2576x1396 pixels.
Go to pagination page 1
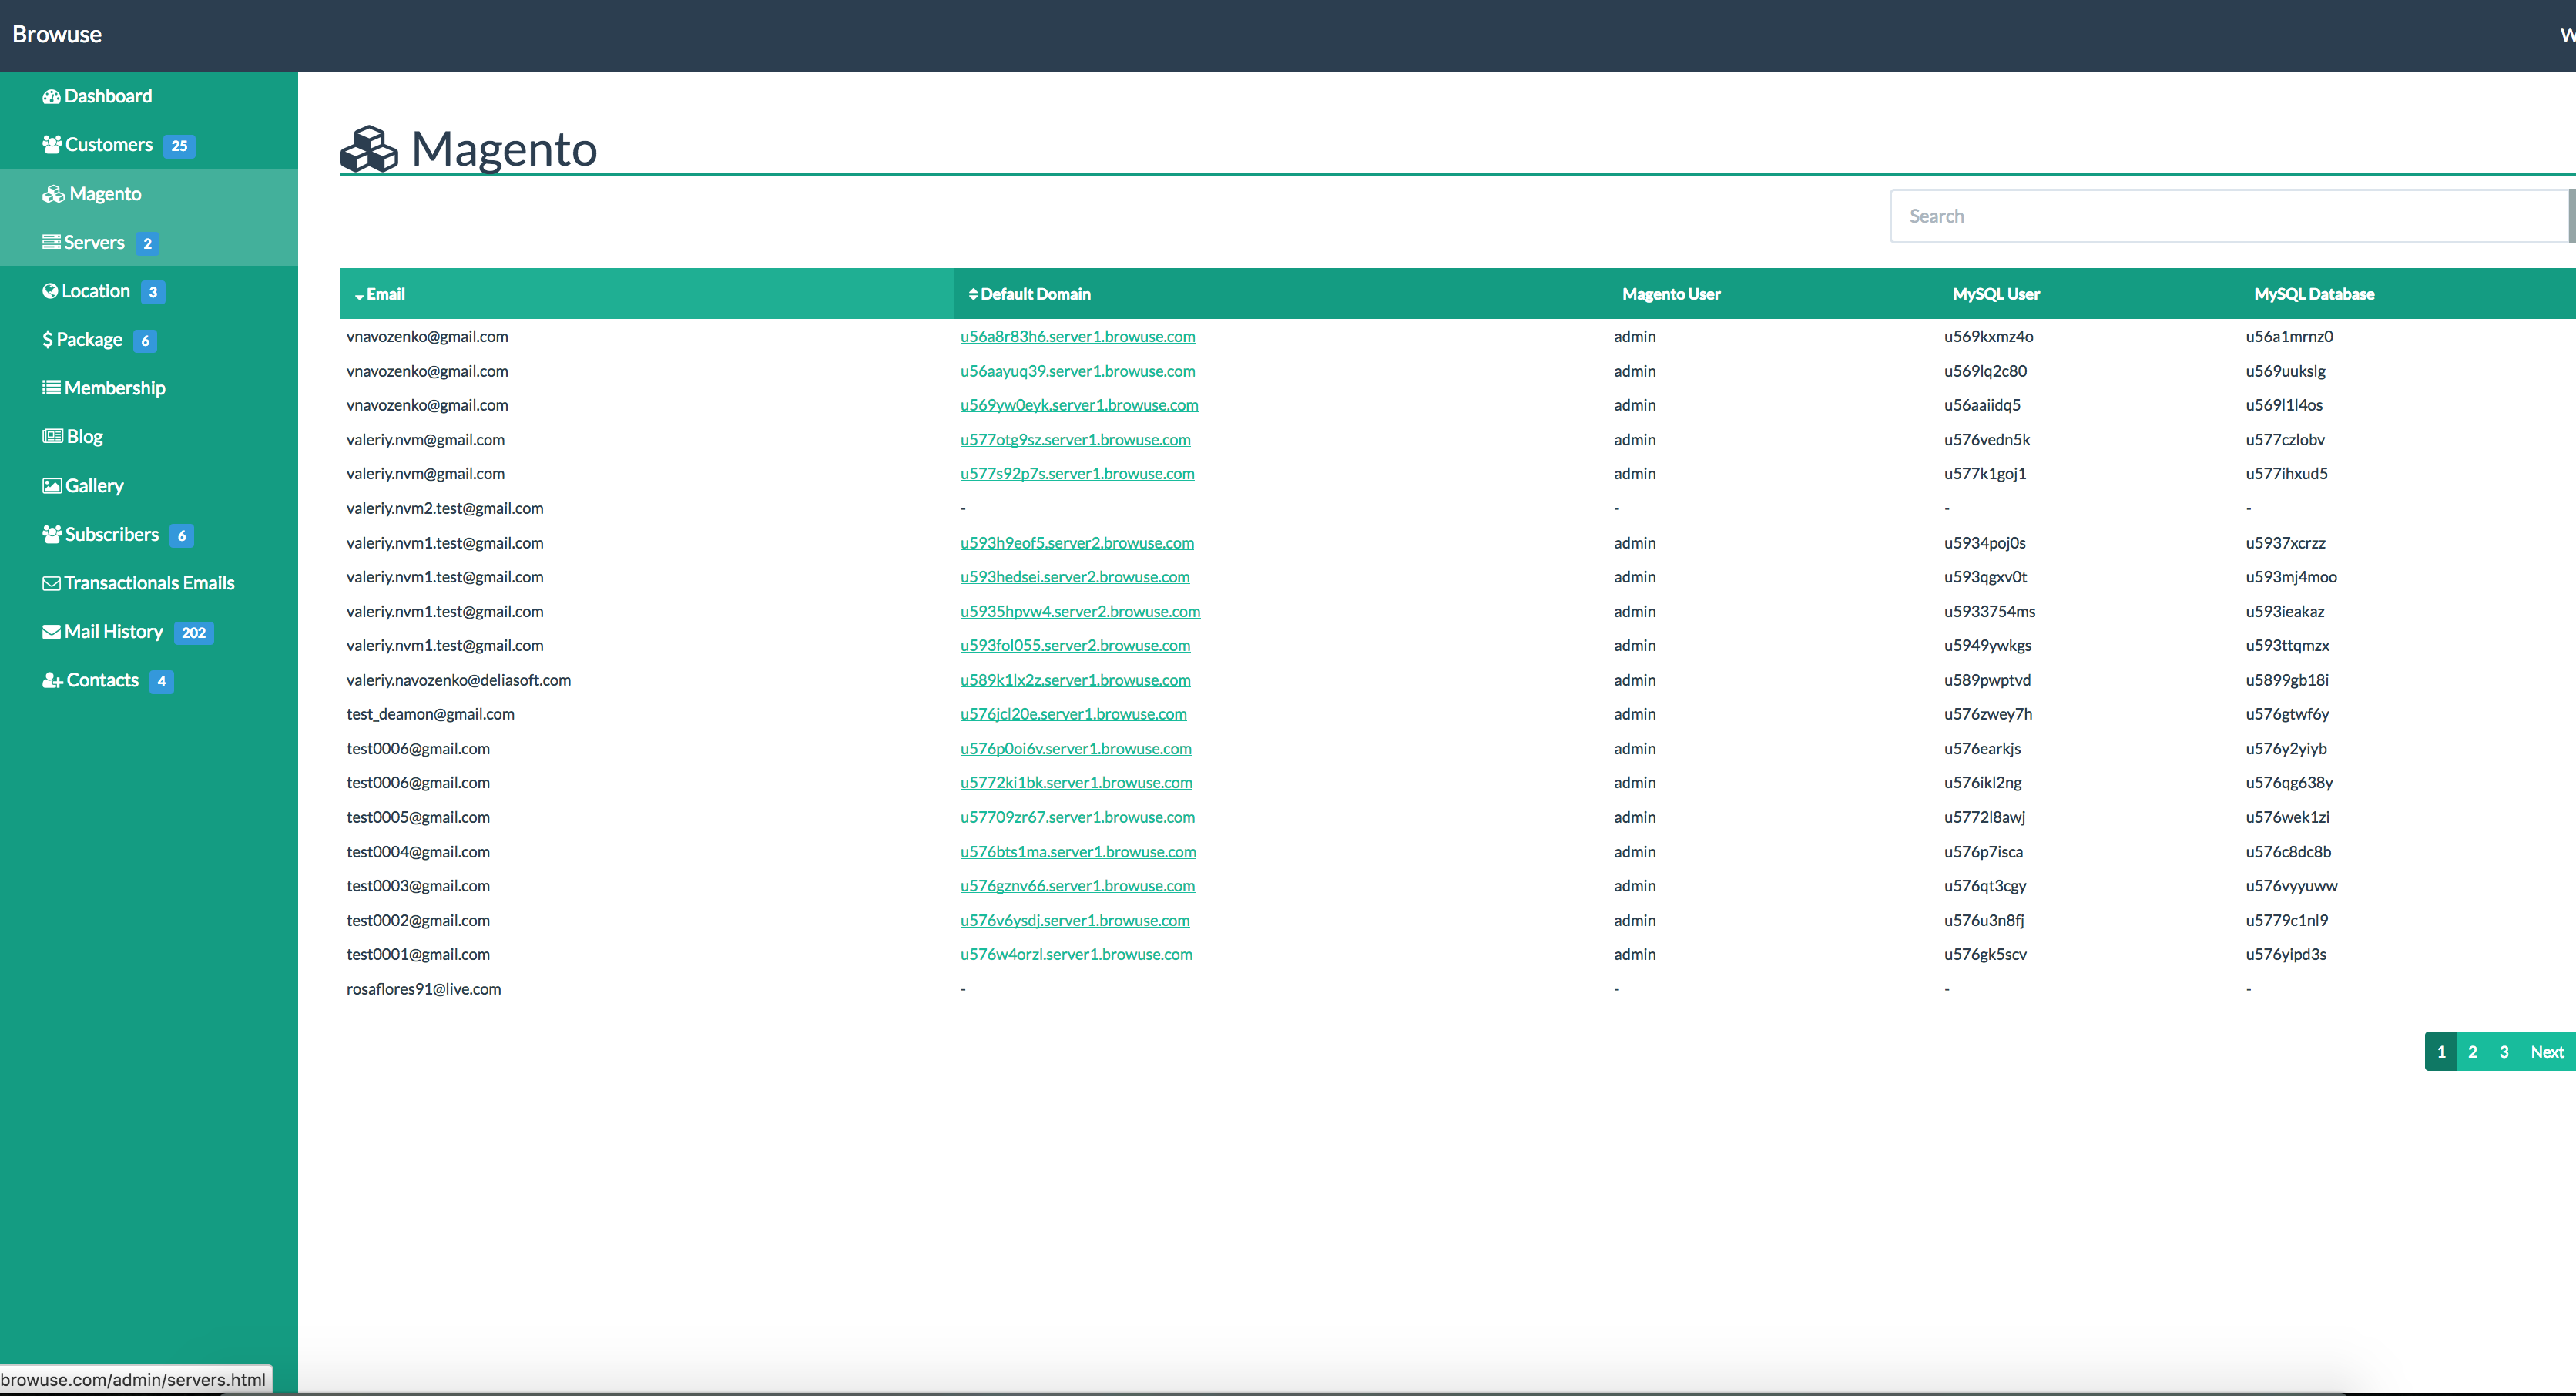point(2441,1052)
